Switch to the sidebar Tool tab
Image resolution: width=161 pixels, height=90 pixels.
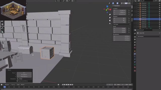click(x=132, y=11)
